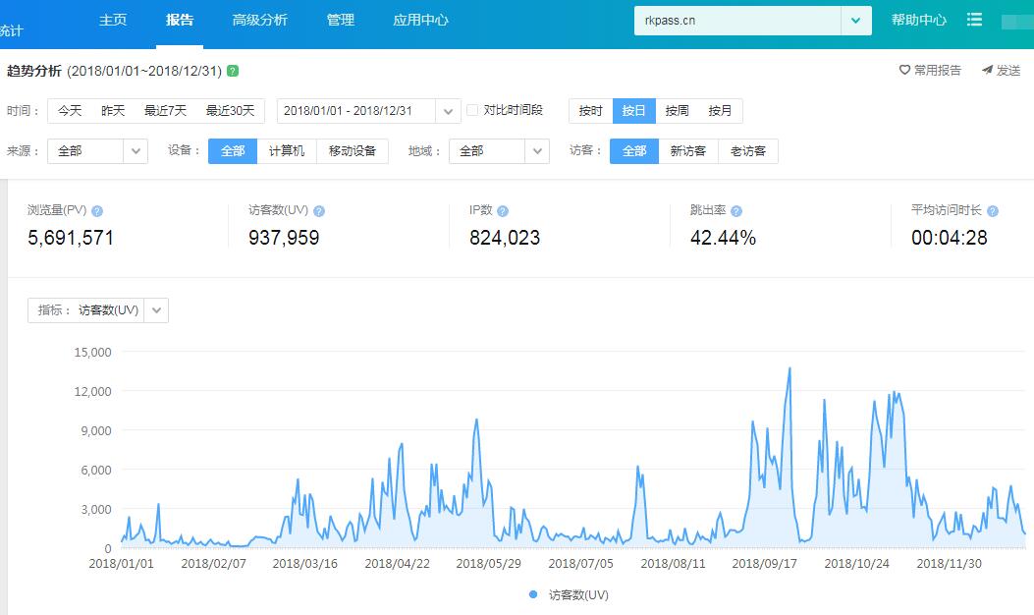This screenshot has width=1034, height=615.
Task: Click the help icon next to 浏览量(PV)
Action: click(97, 211)
